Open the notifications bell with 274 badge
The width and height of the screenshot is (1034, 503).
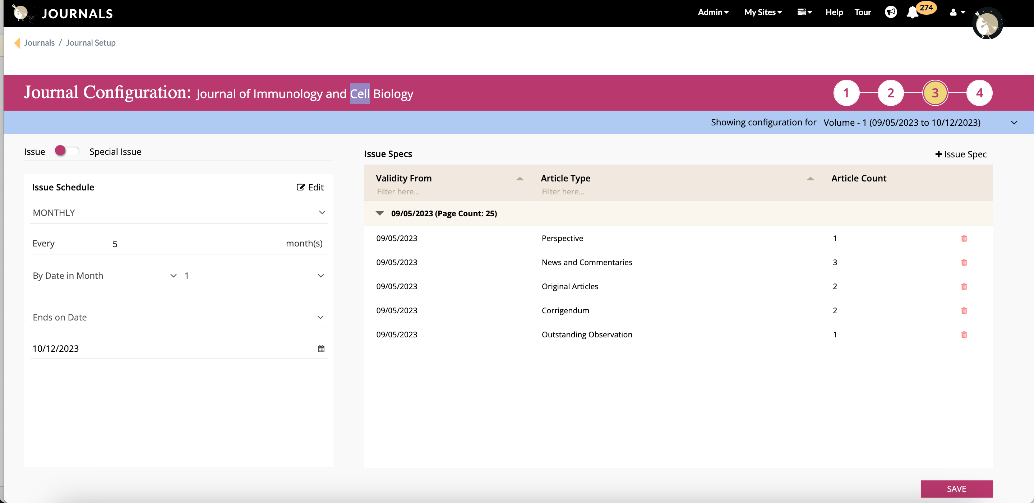(x=912, y=13)
